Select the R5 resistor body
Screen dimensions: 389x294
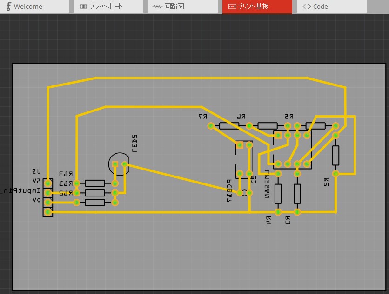316,125
